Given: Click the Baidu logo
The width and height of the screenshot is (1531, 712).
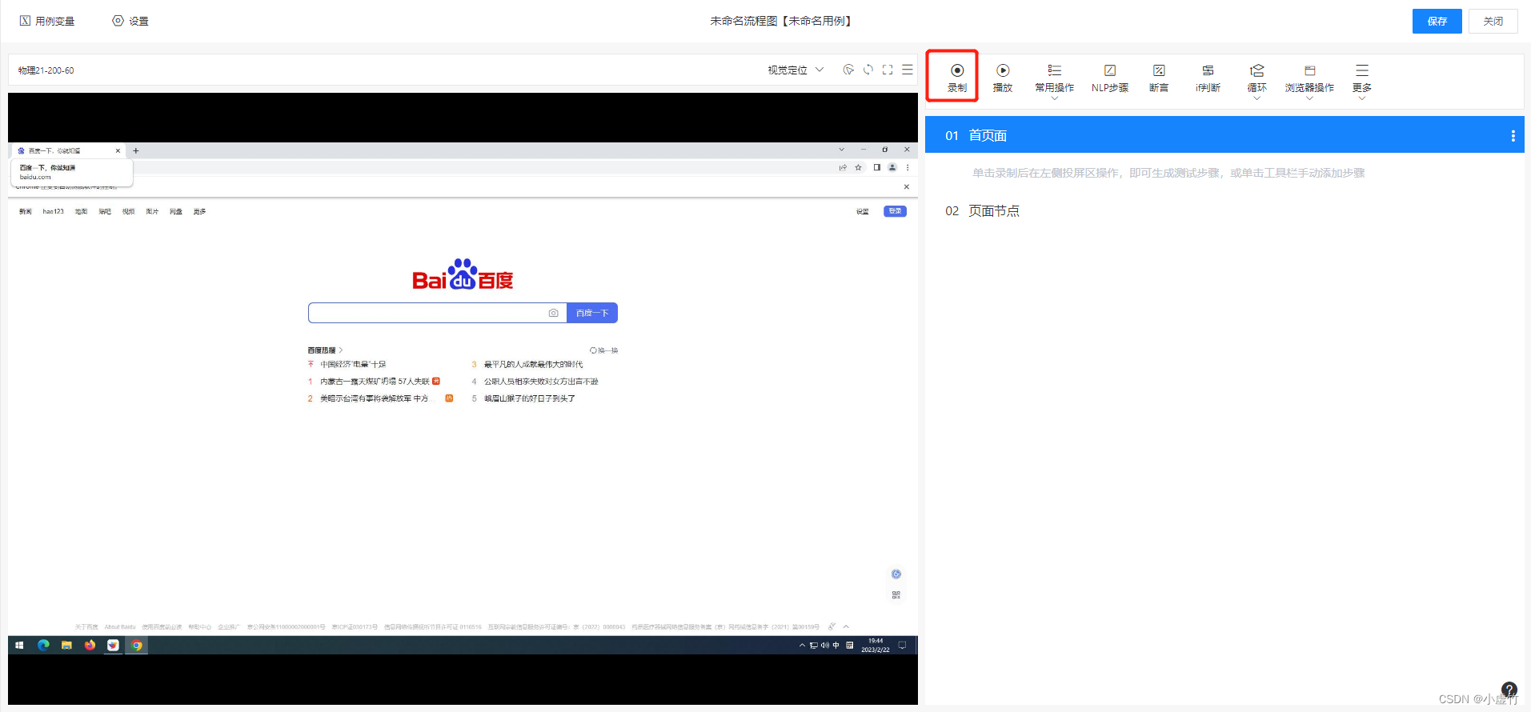Looking at the screenshot, I should coord(463,274).
